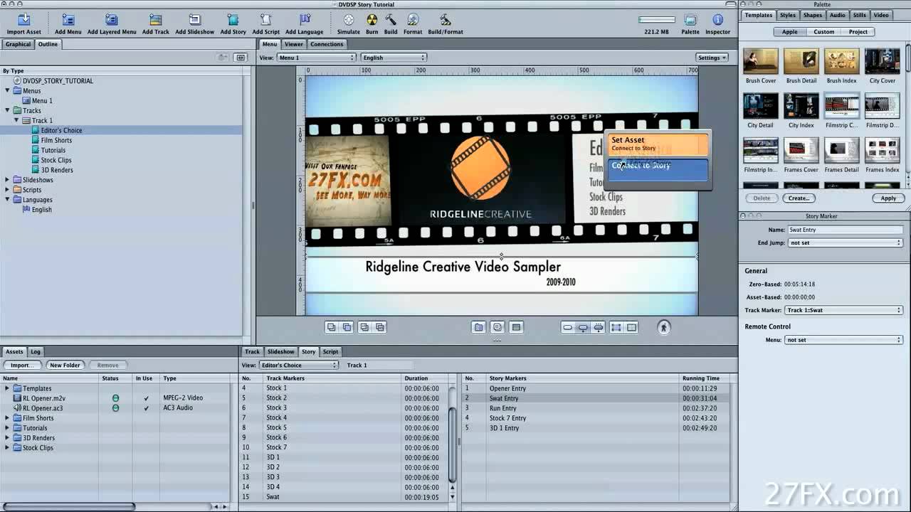Click the Build hammer icon
Viewport: 911px width, 512px height.
(x=391, y=20)
